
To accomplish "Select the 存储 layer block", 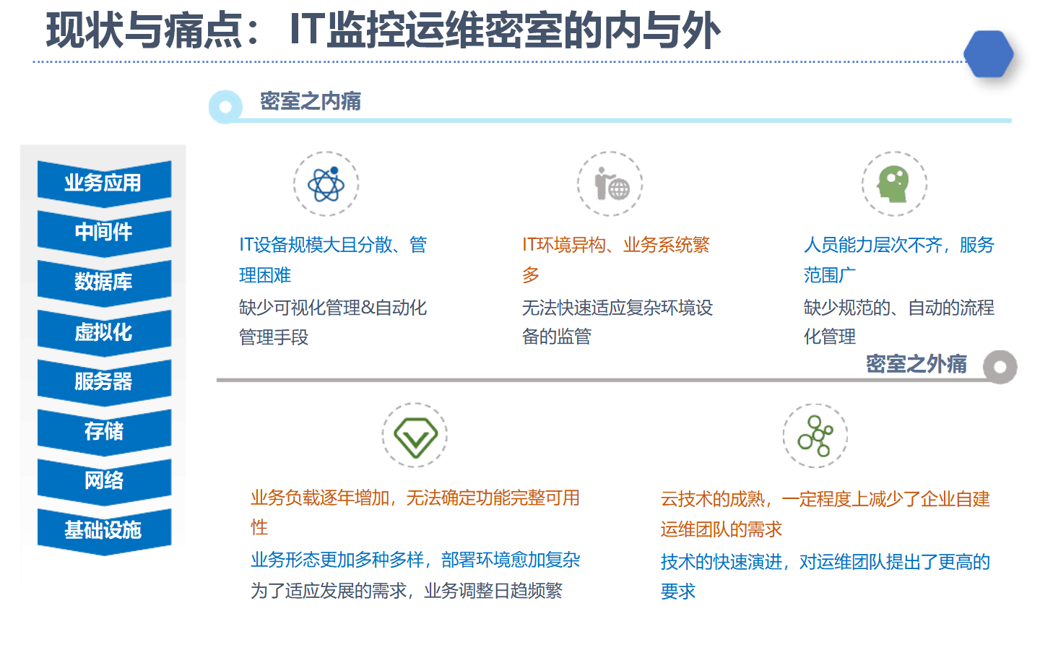I will (104, 431).
